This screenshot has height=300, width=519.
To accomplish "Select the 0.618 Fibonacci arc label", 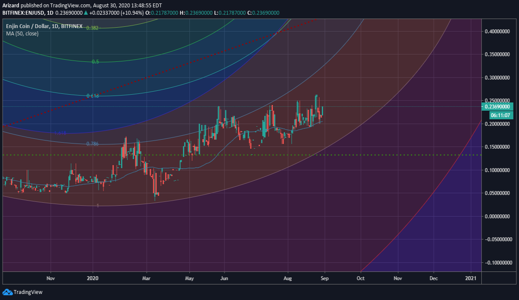I will click(x=93, y=96).
